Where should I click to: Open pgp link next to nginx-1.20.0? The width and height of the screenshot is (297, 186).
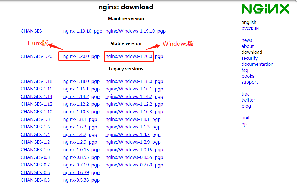[96, 56]
